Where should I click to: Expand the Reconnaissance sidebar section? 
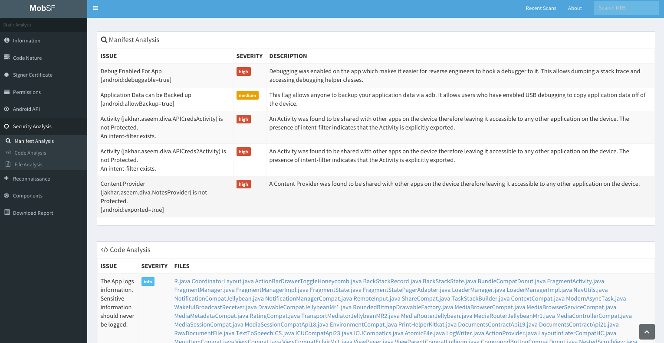[x=31, y=179]
